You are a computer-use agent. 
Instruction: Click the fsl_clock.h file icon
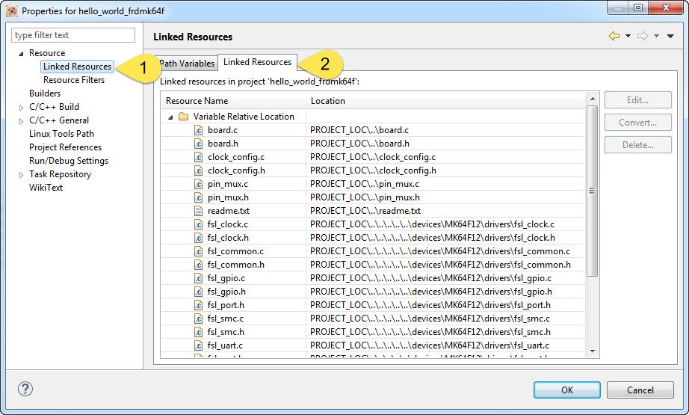point(199,238)
